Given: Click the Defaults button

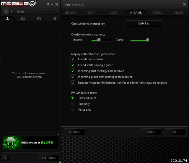Looking at the screenshot, I should [x=74, y=132].
